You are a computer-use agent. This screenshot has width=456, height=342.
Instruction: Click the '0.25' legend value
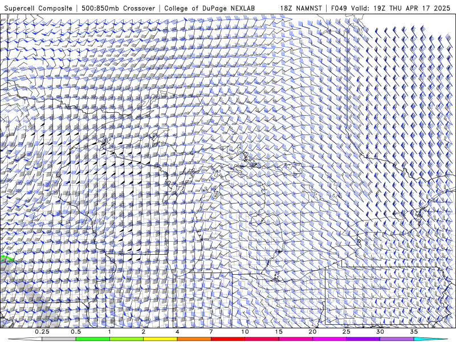42,332
